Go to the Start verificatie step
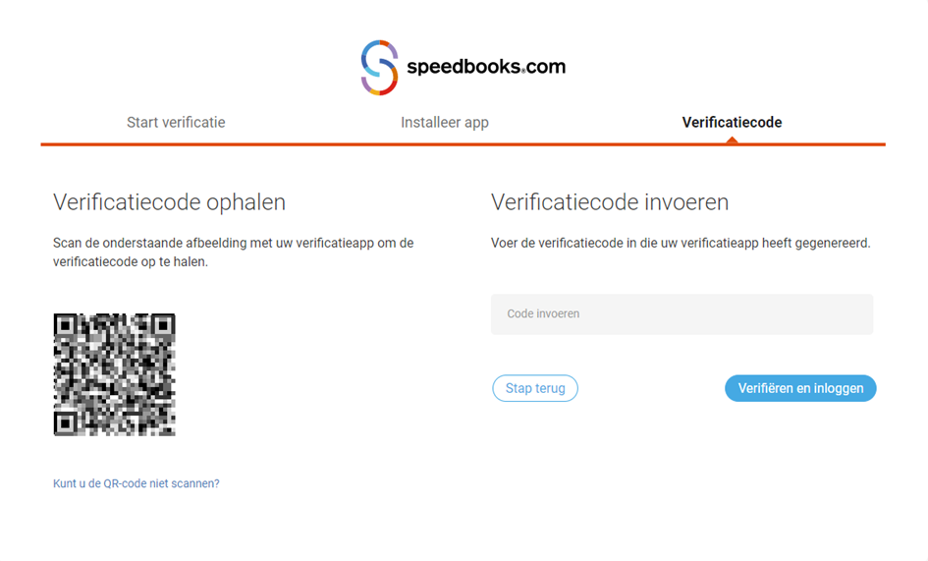 pyautogui.click(x=176, y=123)
